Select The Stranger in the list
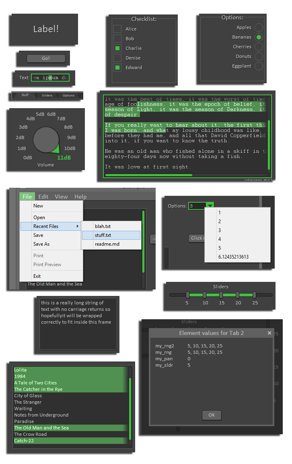 point(71,402)
